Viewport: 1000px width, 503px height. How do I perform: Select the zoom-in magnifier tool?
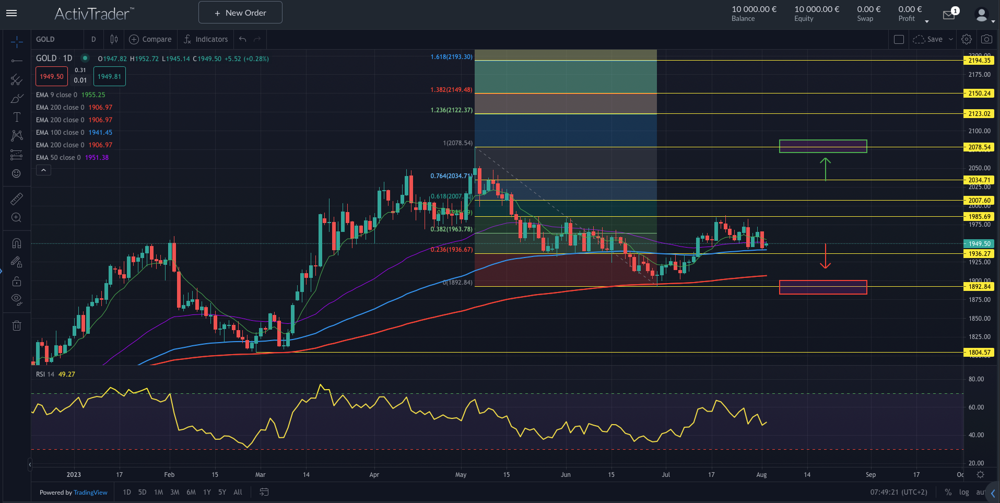click(x=16, y=217)
